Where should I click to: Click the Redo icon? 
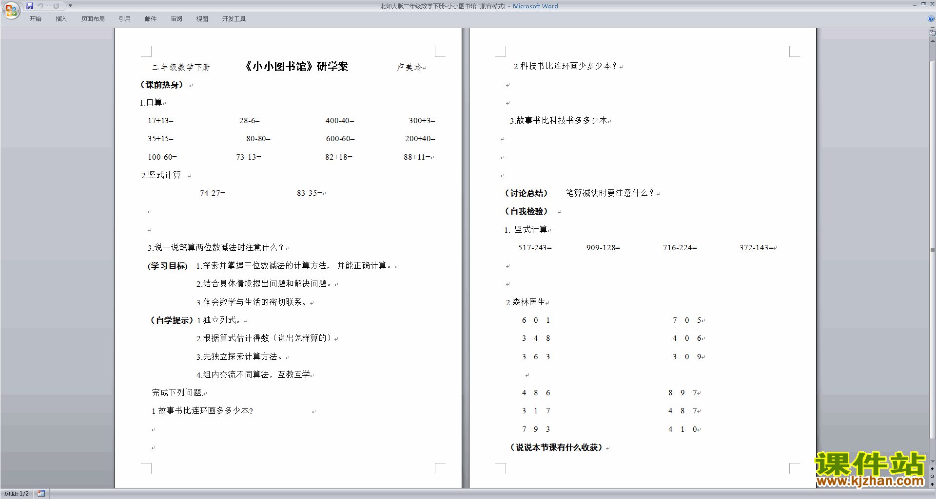[x=56, y=6]
